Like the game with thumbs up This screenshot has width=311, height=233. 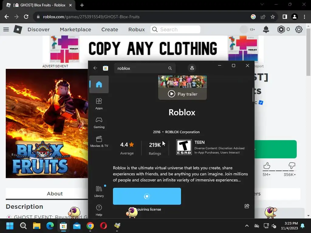click(267, 166)
